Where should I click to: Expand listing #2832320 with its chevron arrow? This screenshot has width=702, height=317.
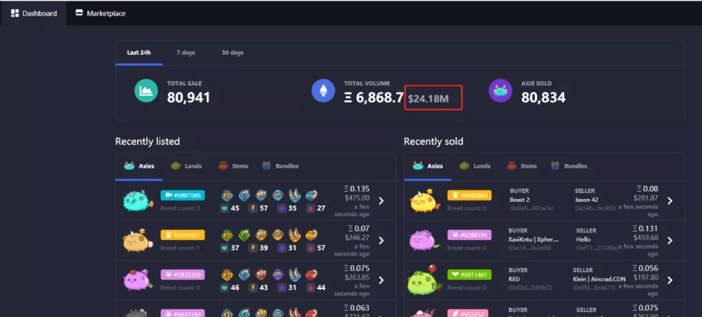381,281
